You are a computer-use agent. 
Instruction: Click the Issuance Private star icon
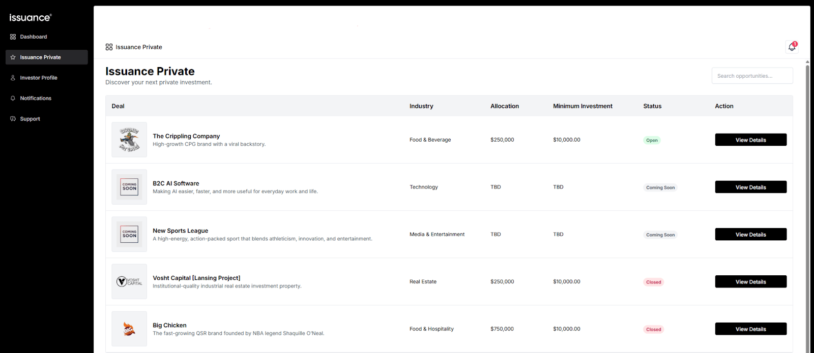click(13, 57)
